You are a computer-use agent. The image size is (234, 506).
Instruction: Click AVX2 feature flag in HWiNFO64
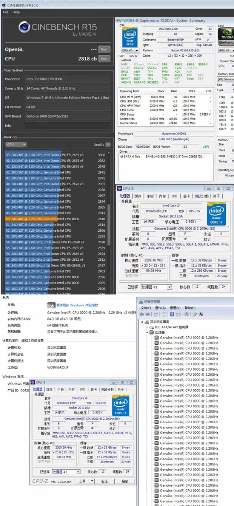tap(178, 68)
